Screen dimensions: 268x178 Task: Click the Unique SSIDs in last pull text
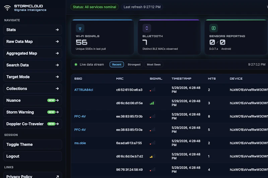(91, 49)
